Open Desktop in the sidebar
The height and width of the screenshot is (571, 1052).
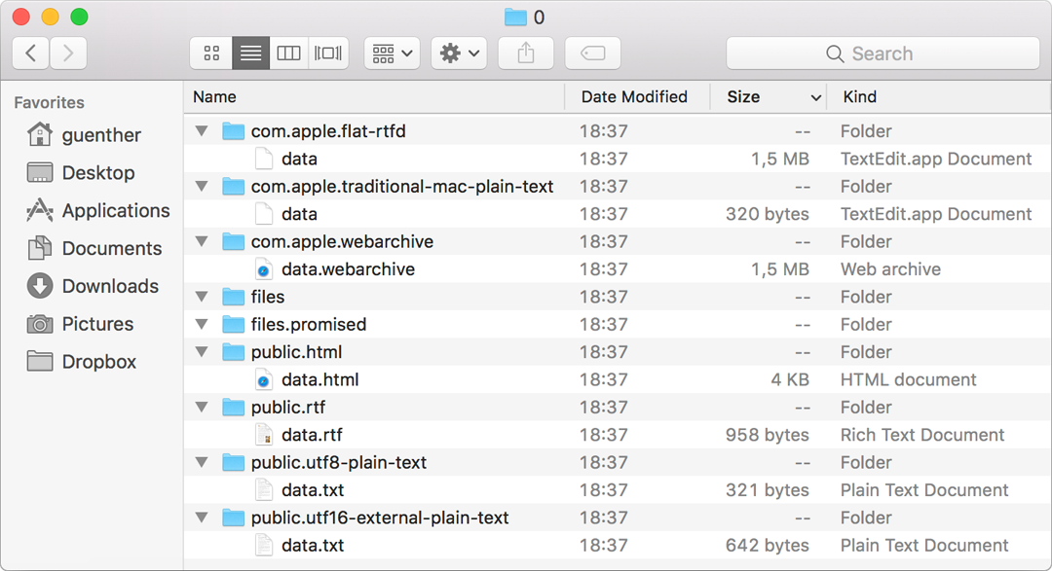(81, 172)
